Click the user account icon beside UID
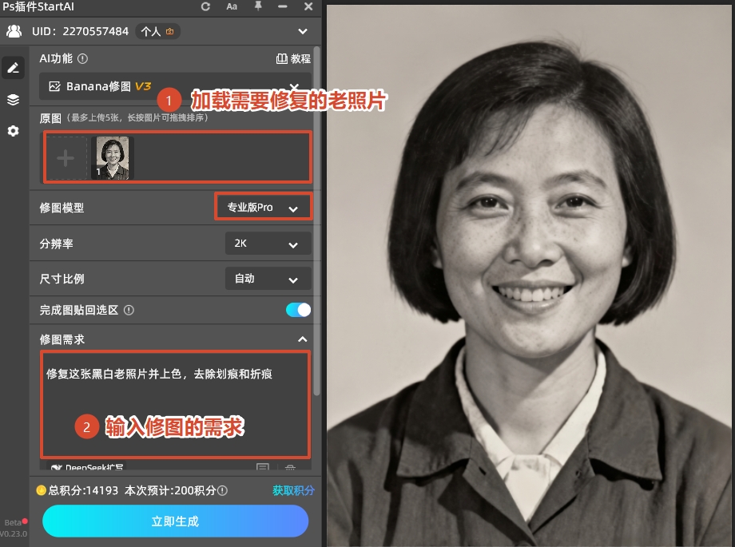This screenshot has height=547, width=735. [13, 31]
